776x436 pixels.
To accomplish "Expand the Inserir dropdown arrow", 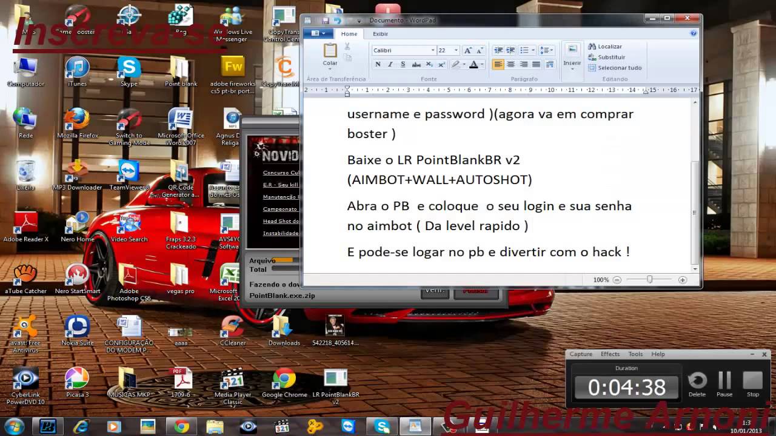I will point(572,68).
